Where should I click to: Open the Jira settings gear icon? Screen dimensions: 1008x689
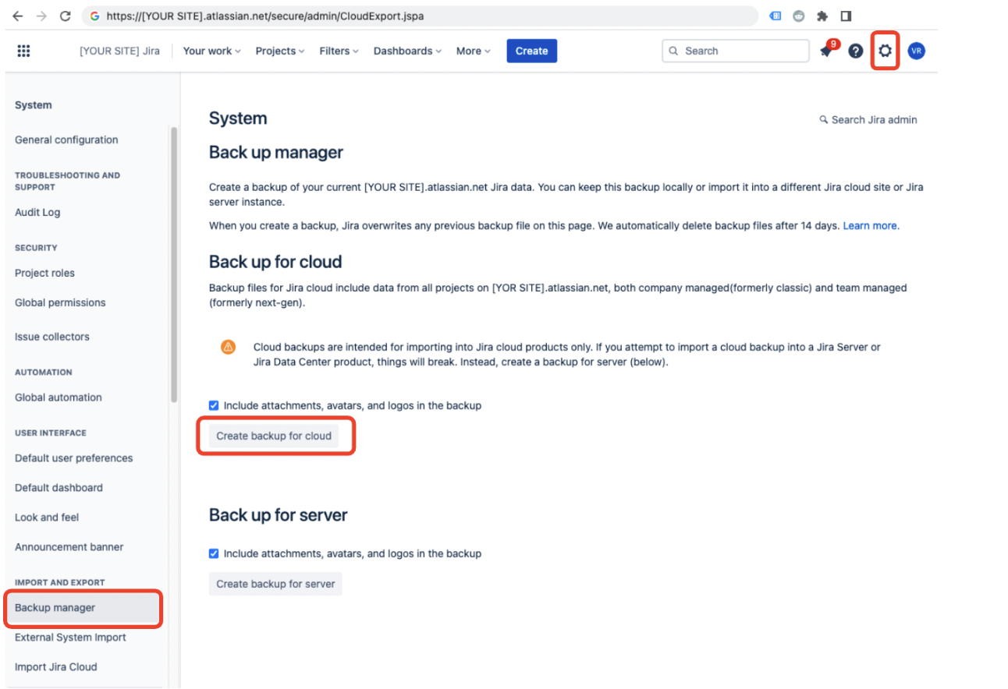pos(885,51)
